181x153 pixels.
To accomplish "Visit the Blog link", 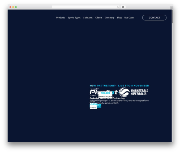I will (x=119, y=18).
